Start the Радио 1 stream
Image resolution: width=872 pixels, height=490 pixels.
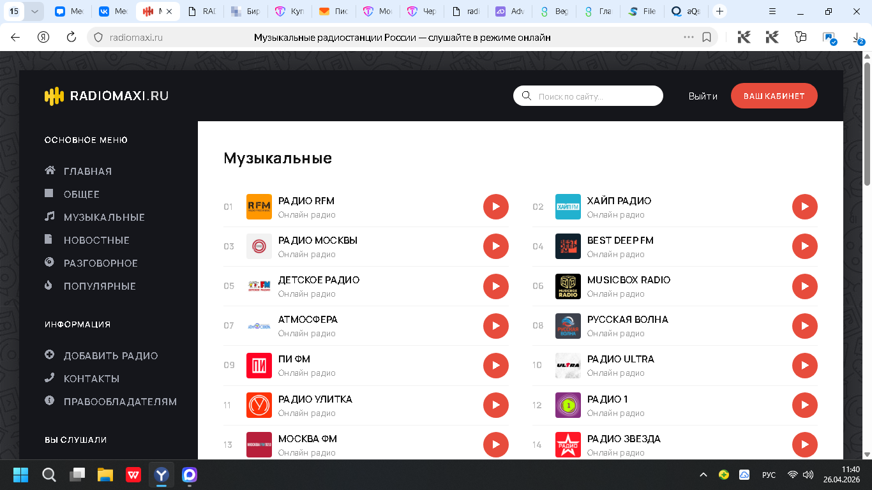[805, 405]
